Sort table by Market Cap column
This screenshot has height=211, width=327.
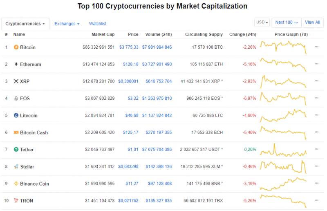pos(103,35)
